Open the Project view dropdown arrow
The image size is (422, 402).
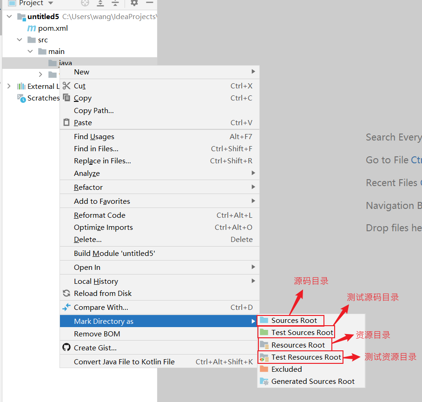click(x=51, y=3)
